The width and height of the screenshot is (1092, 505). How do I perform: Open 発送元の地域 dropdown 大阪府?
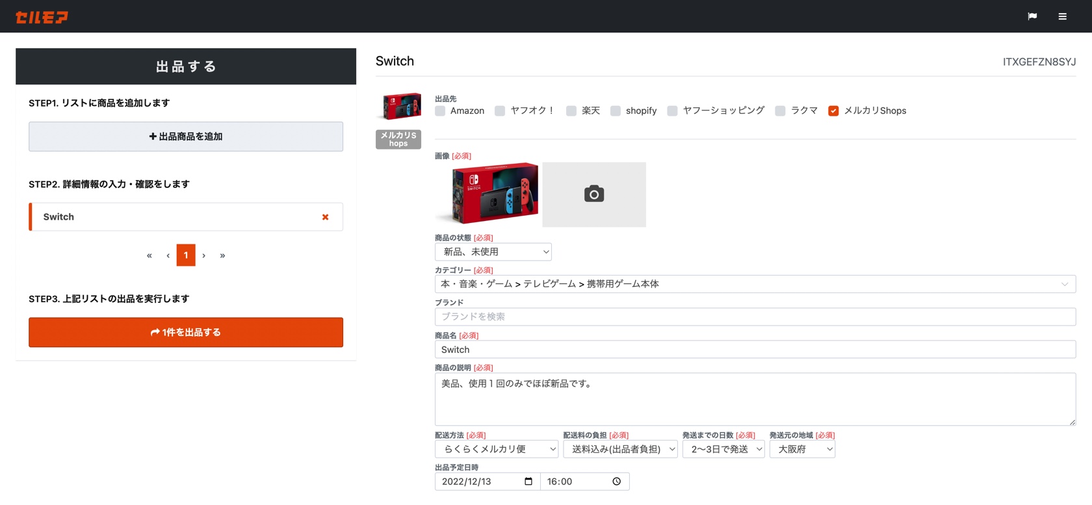(x=802, y=449)
